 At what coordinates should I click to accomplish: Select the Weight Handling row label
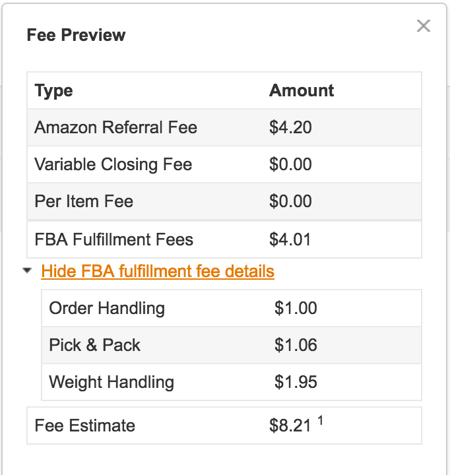coord(112,382)
